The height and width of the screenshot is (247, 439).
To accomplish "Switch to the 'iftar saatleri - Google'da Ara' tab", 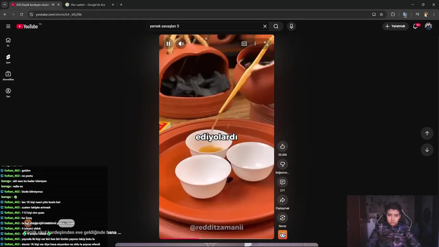I will tap(88, 5).
